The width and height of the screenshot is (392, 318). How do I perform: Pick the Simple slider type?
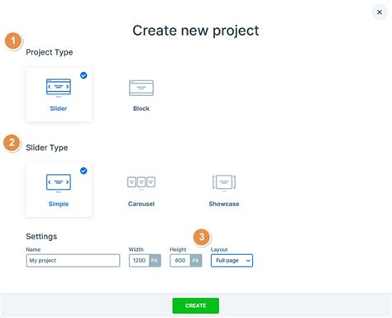click(59, 190)
